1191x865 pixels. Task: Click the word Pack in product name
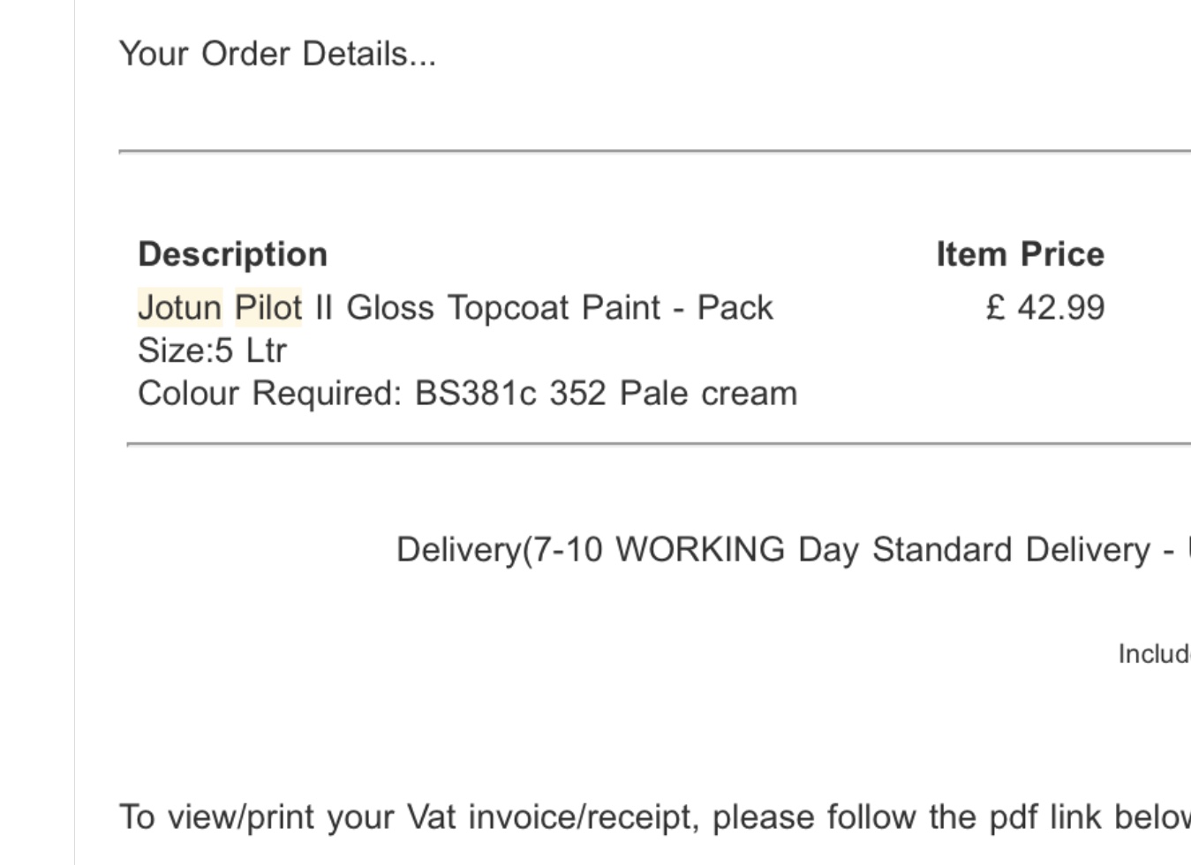(x=735, y=308)
